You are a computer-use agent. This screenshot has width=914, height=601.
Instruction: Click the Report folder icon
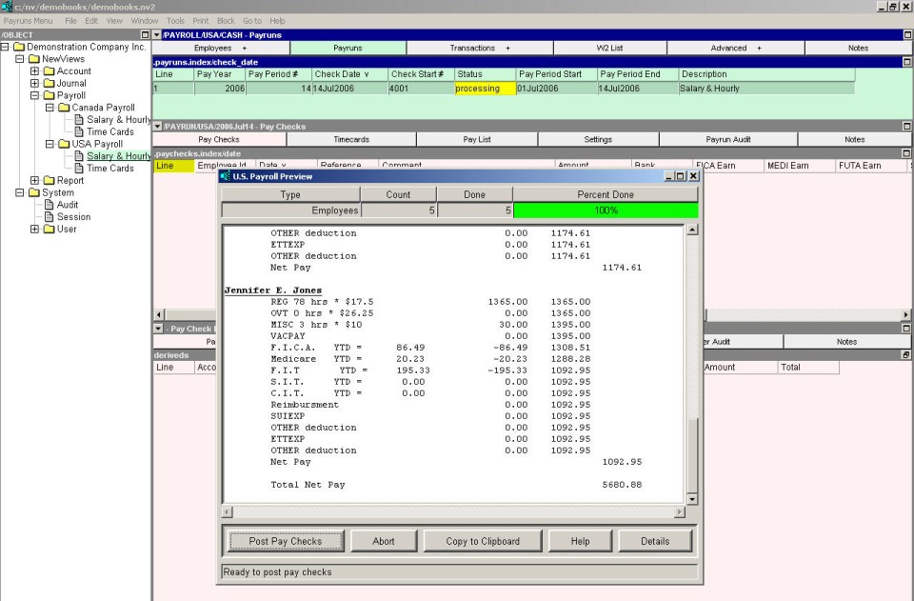[x=49, y=181]
